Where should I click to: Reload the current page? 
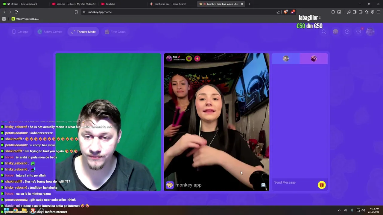coord(16,12)
